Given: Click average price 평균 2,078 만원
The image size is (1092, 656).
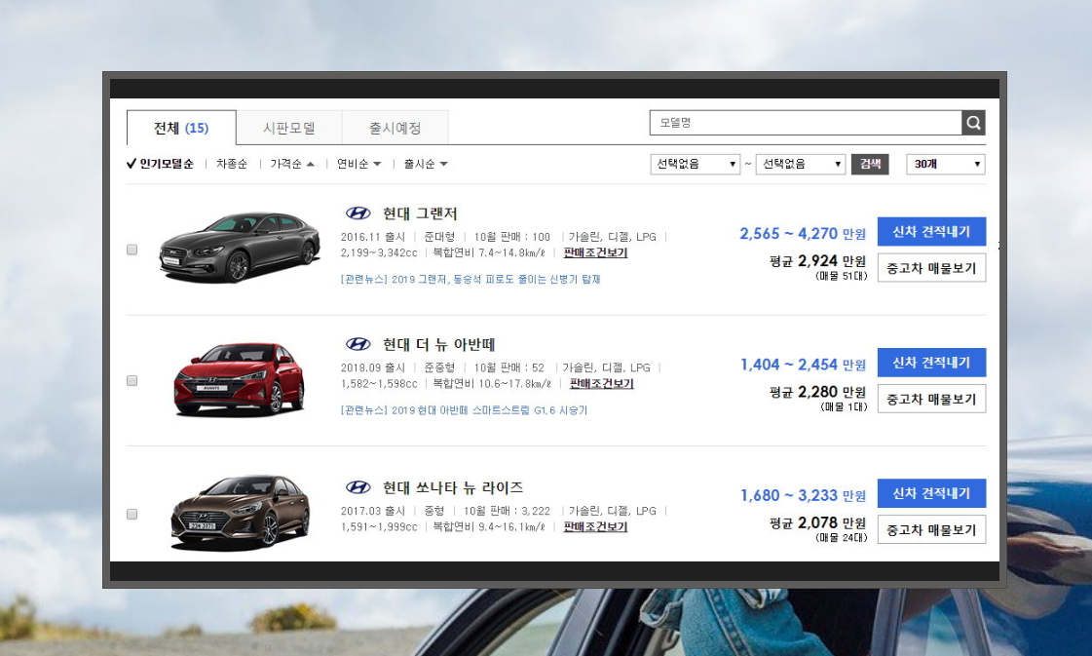Looking at the screenshot, I should tap(817, 522).
